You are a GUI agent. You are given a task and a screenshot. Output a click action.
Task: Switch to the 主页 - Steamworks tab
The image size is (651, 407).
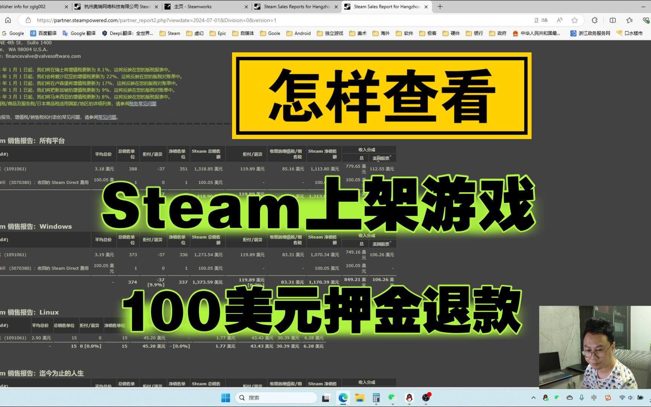pyautogui.click(x=206, y=6)
